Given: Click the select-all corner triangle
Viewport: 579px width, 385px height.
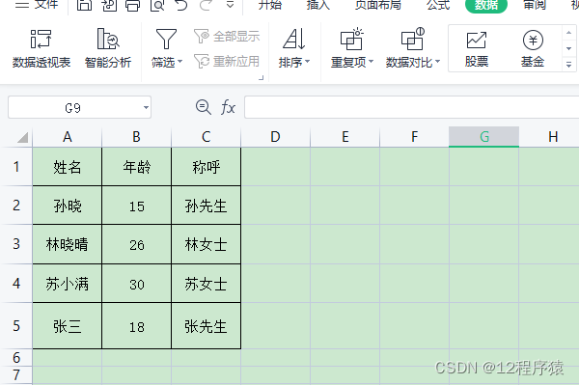Looking at the screenshot, I should tap(22, 137).
